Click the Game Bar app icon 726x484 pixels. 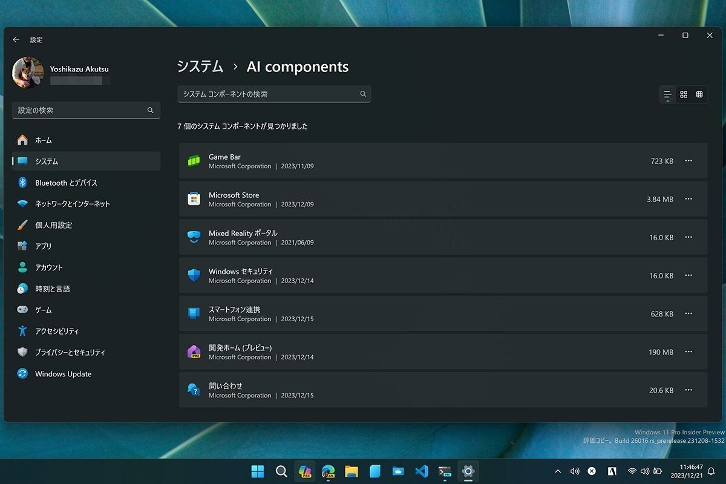[x=194, y=161]
